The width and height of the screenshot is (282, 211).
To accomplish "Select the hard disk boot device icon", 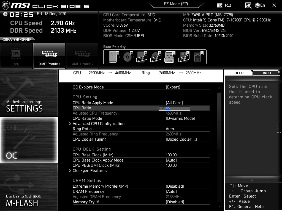I will click(x=114, y=57).
